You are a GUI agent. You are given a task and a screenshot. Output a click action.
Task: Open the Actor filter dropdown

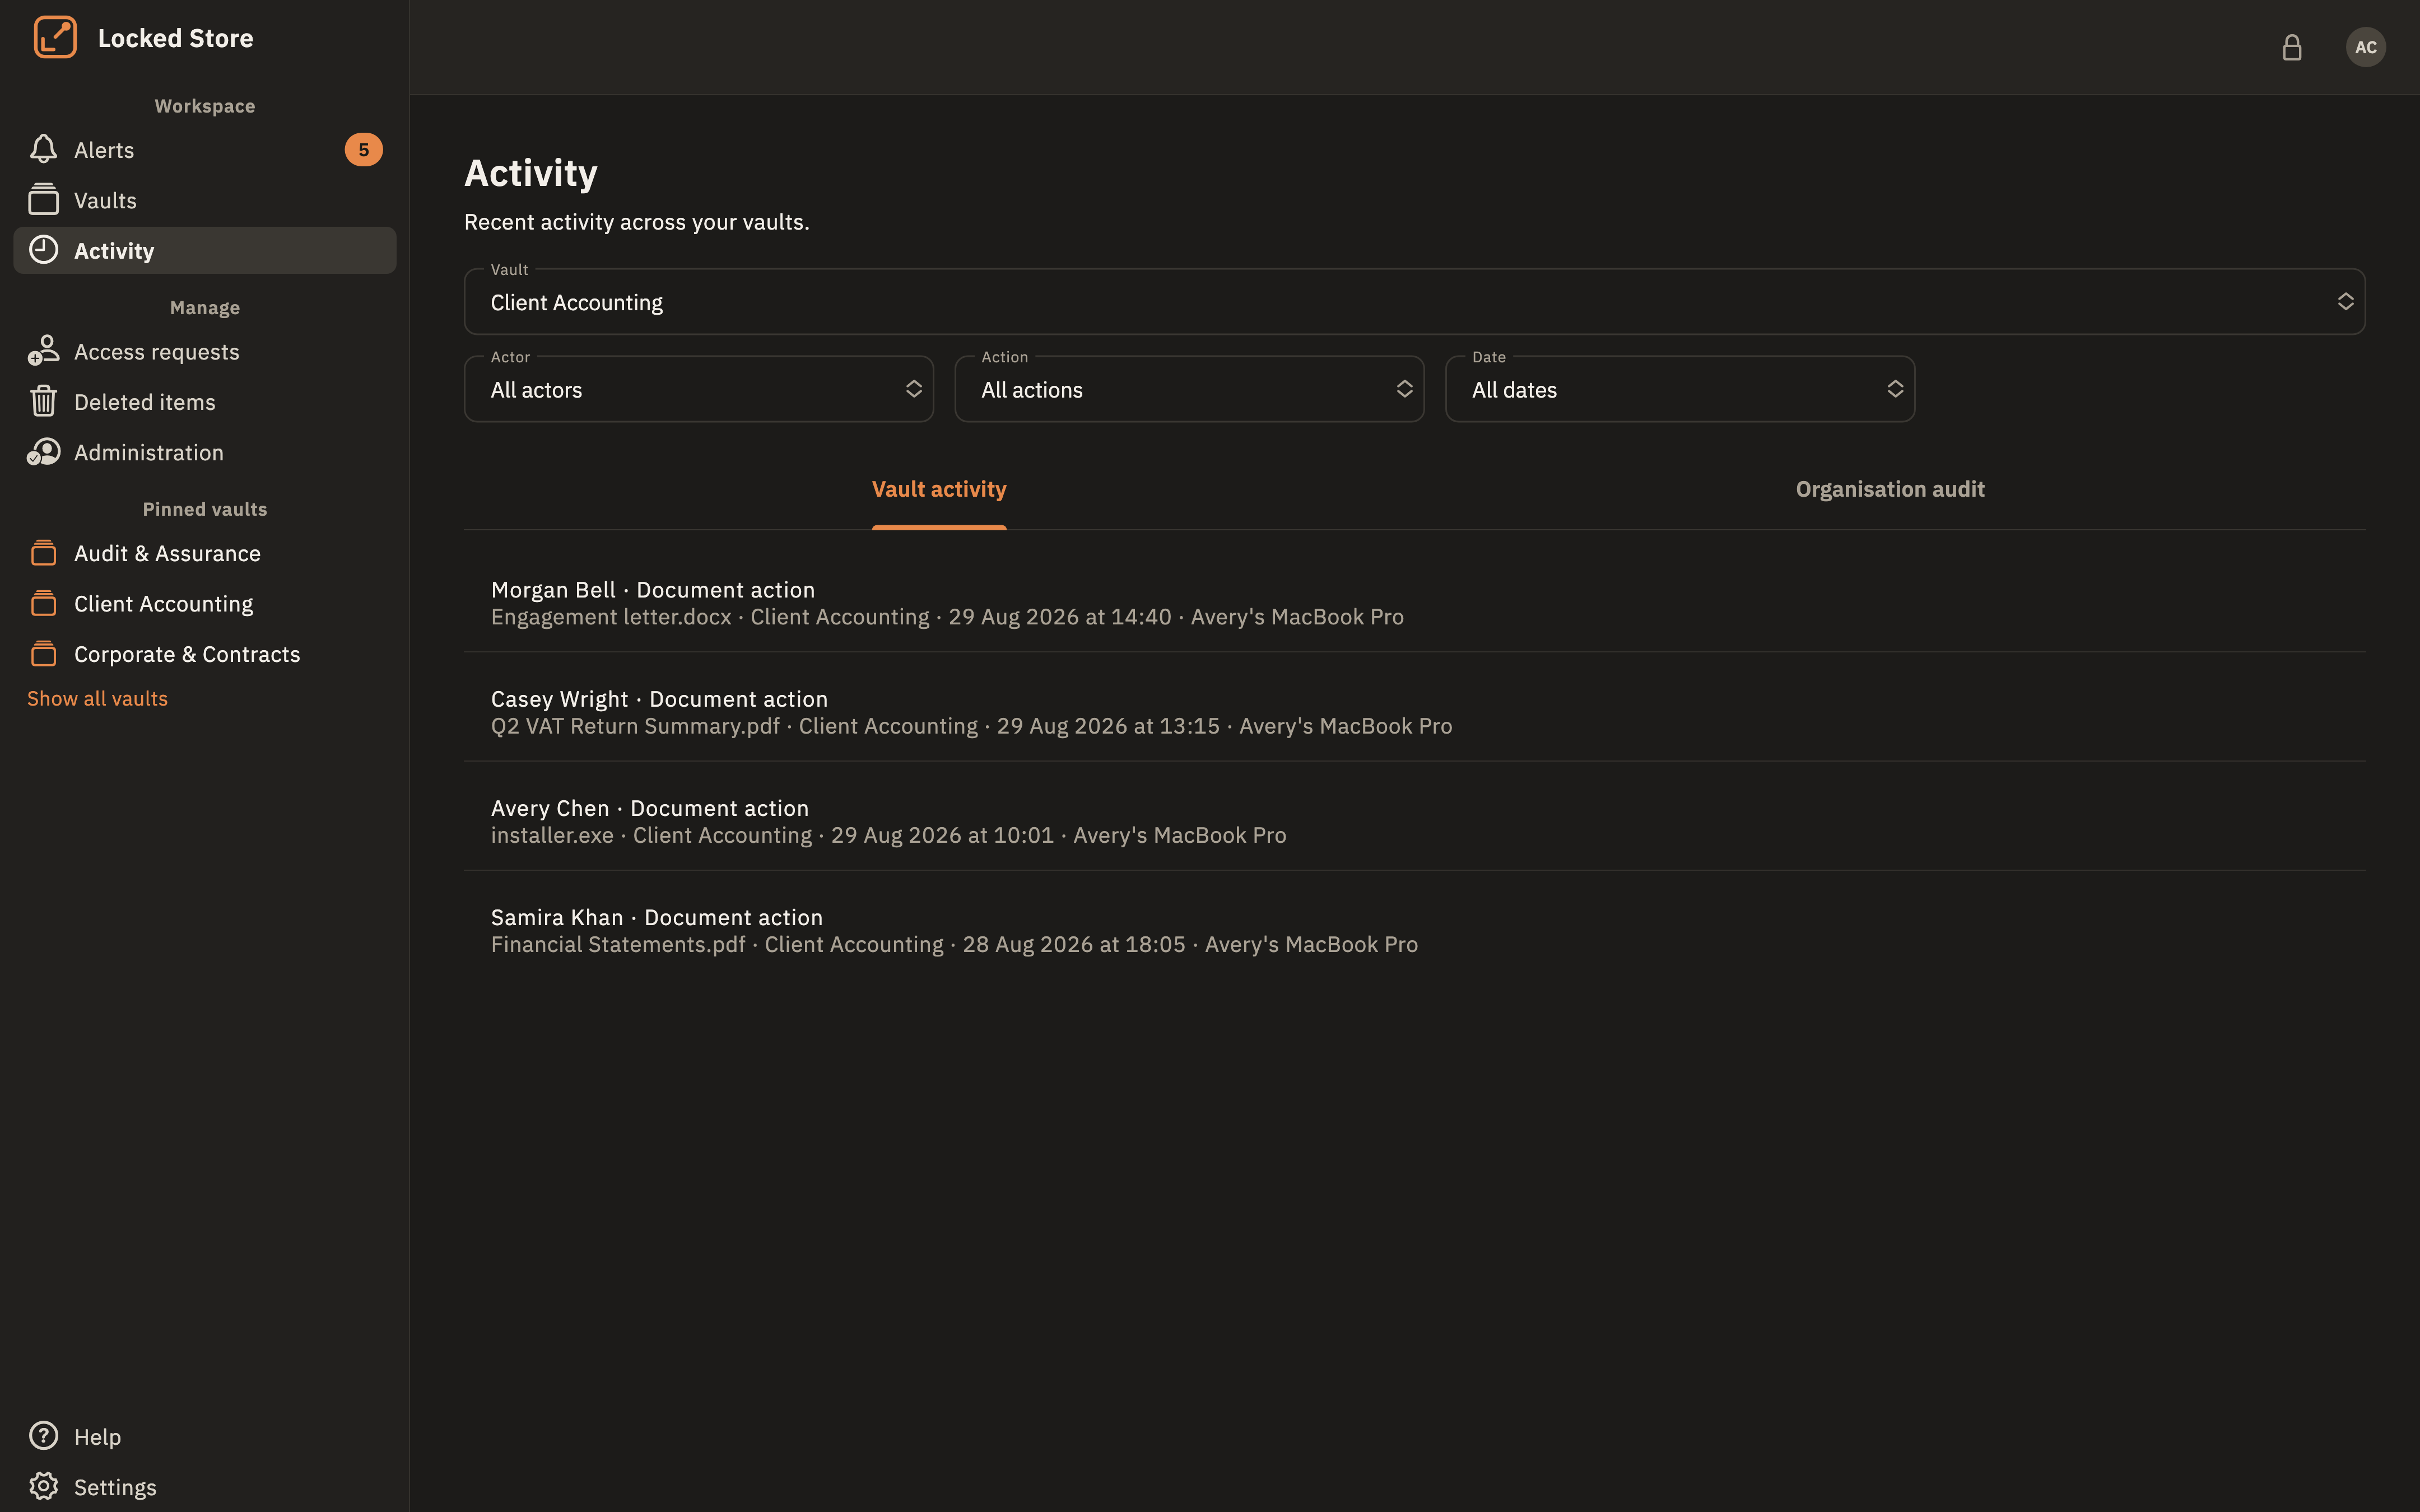click(699, 389)
